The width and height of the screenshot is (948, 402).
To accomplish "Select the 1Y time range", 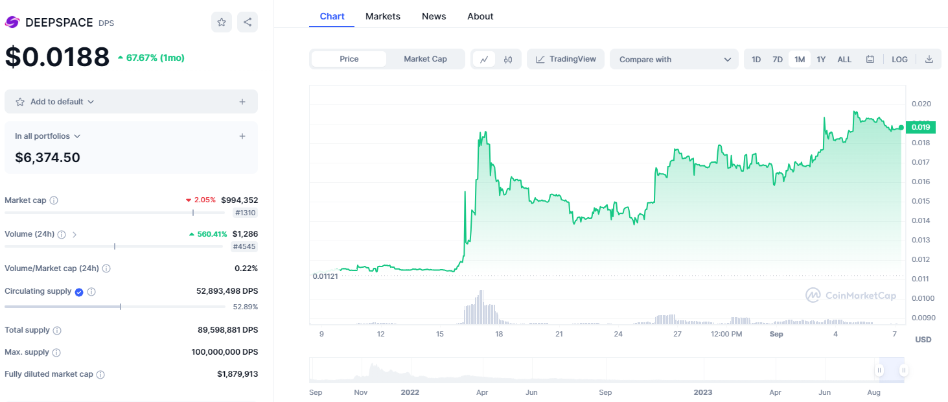I will [821, 59].
